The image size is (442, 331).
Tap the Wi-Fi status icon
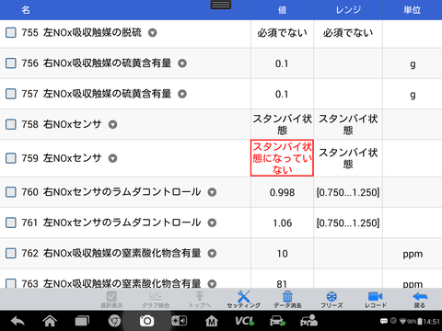402,321
